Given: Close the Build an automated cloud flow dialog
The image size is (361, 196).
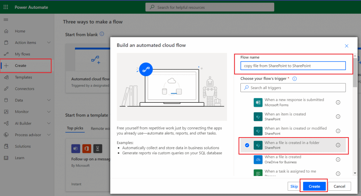Looking at the screenshot, I should point(347,46).
